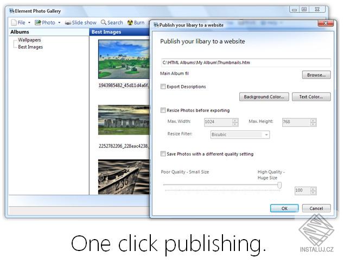The height and width of the screenshot is (264, 344).
Task: Click the Max. Width field showing 1024
Action: (x=218, y=122)
